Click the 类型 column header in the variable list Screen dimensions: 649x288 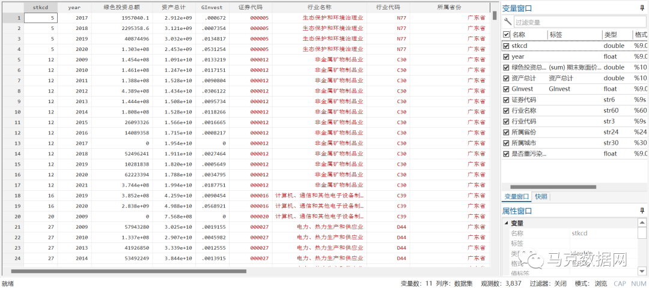(x=617, y=35)
